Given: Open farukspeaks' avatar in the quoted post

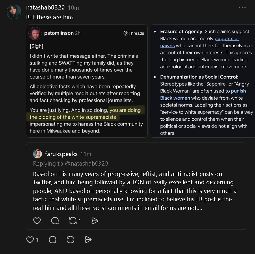Looking at the screenshot, I should coord(38,154).
